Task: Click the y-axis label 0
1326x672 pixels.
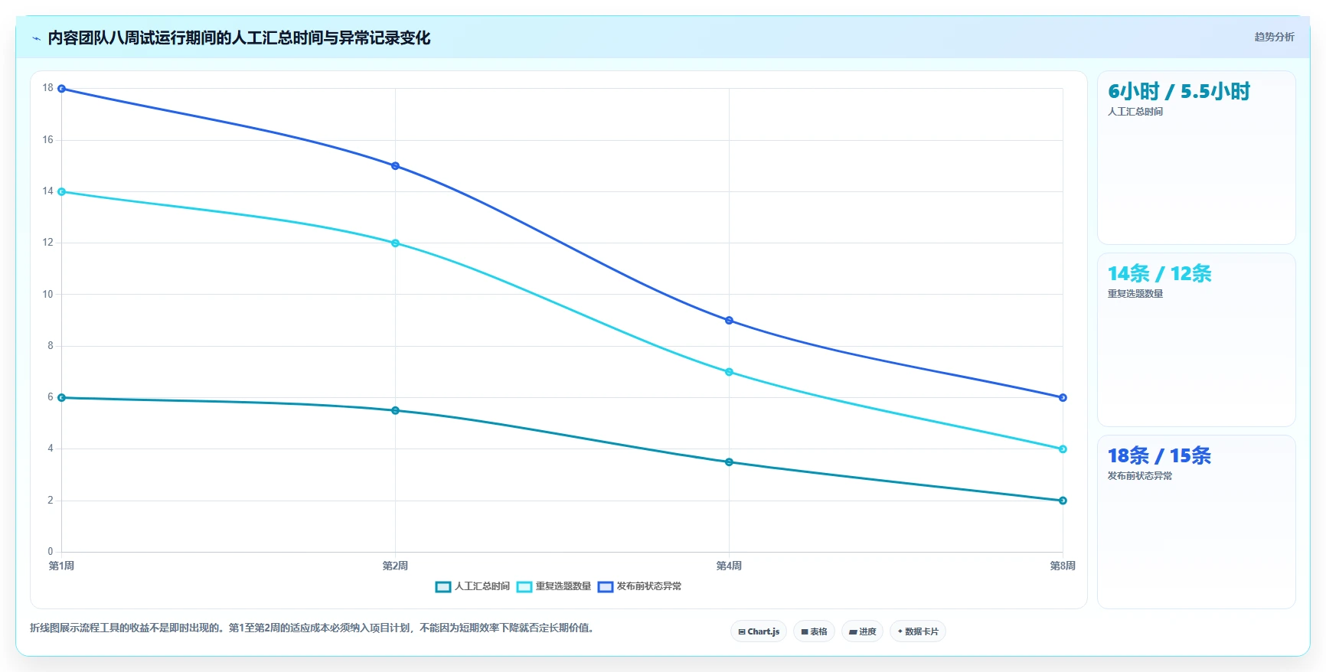Action: 51,552
